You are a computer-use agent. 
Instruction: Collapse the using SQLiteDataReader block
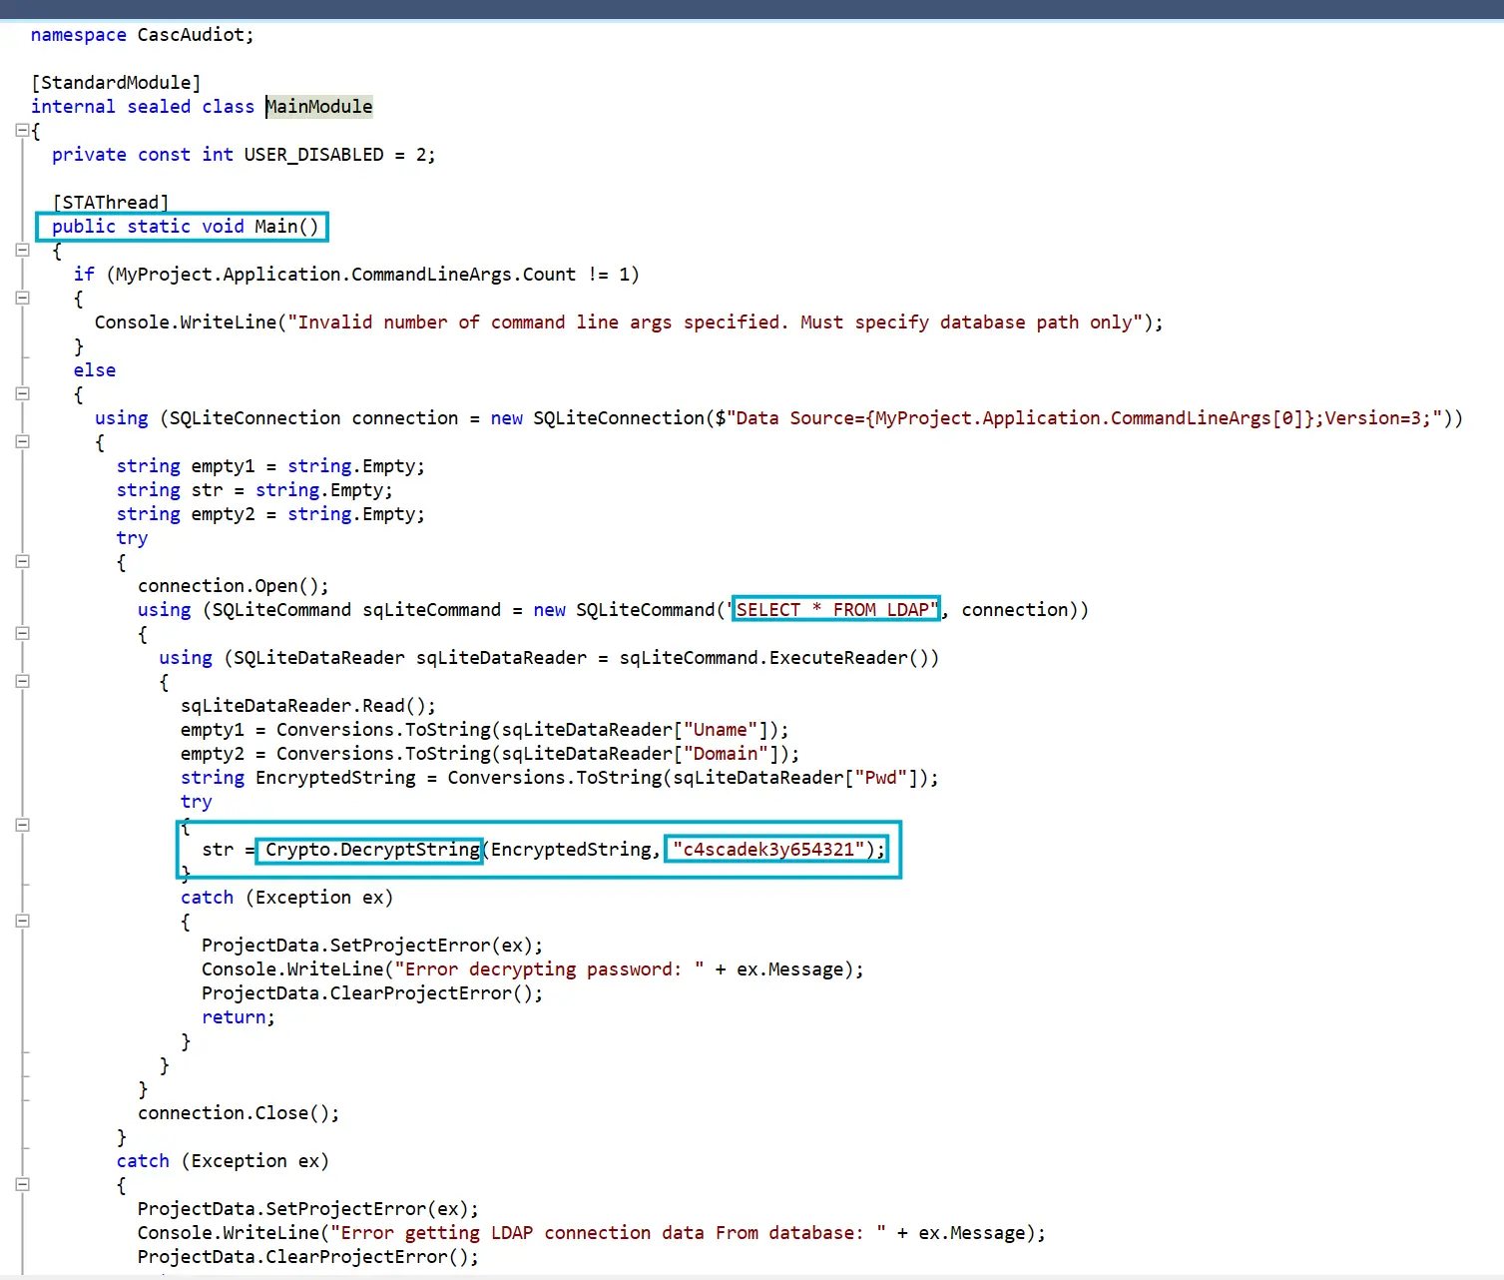[x=22, y=681]
